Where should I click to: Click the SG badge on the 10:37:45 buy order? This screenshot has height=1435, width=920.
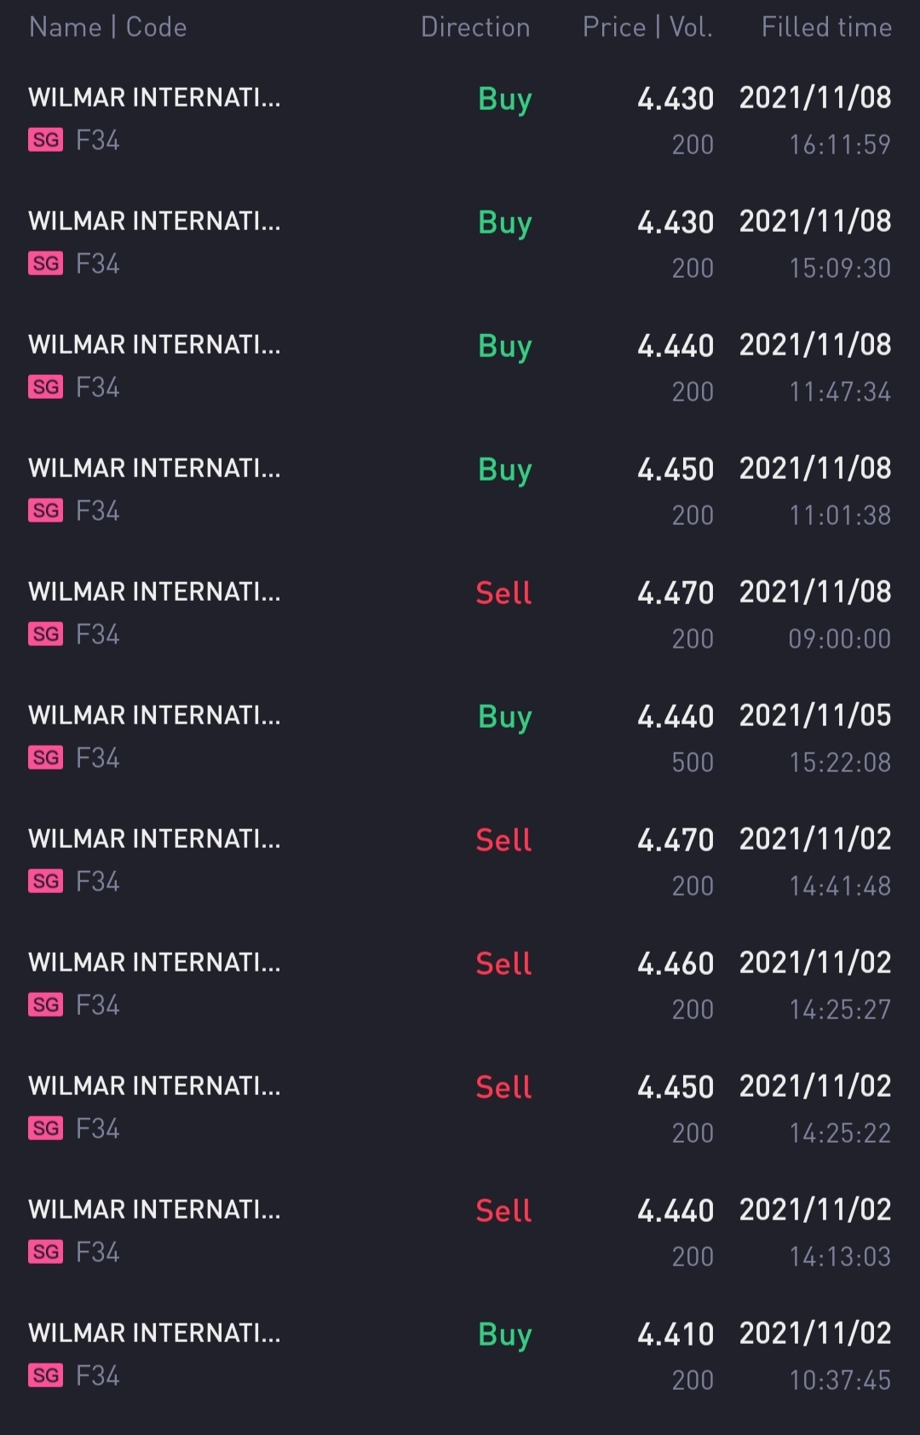[x=45, y=1375]
